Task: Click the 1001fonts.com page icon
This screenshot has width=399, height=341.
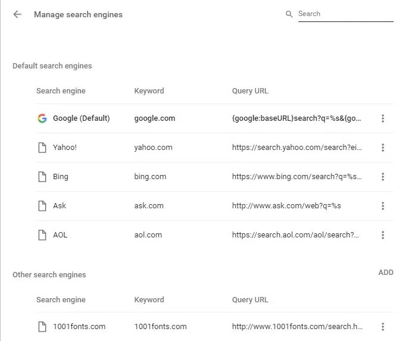Action: click(42, 327)
